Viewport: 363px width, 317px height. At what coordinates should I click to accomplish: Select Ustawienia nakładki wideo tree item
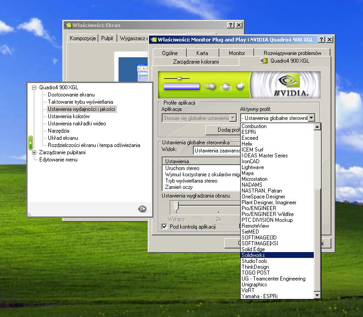click(77, 124)
